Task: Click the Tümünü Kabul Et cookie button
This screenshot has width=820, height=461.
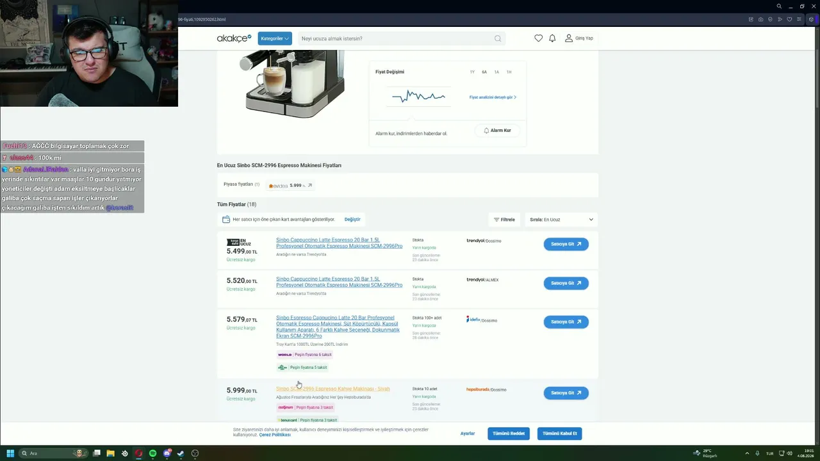Action: click(x=560, y=433)
